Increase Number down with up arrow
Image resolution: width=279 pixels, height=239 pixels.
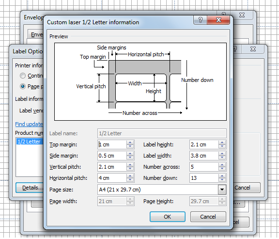[x=222, y=176]
